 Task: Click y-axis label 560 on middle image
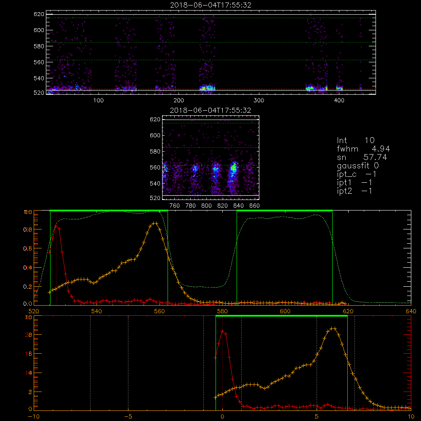155,168
